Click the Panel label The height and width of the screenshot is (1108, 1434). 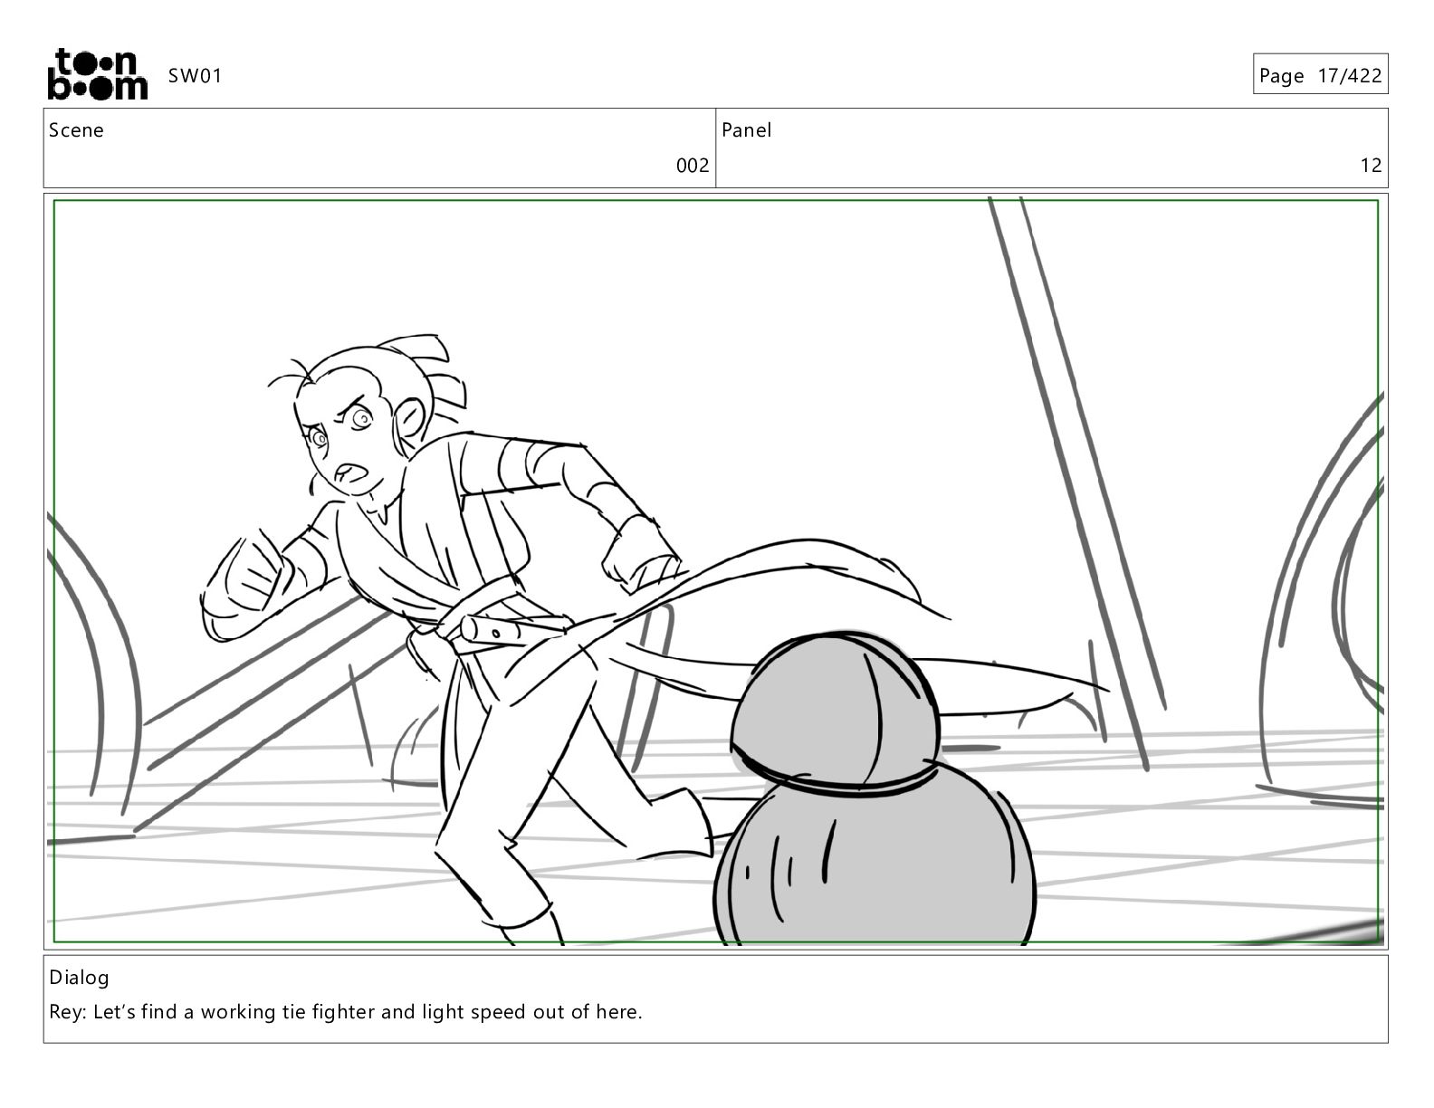point(747,130)
